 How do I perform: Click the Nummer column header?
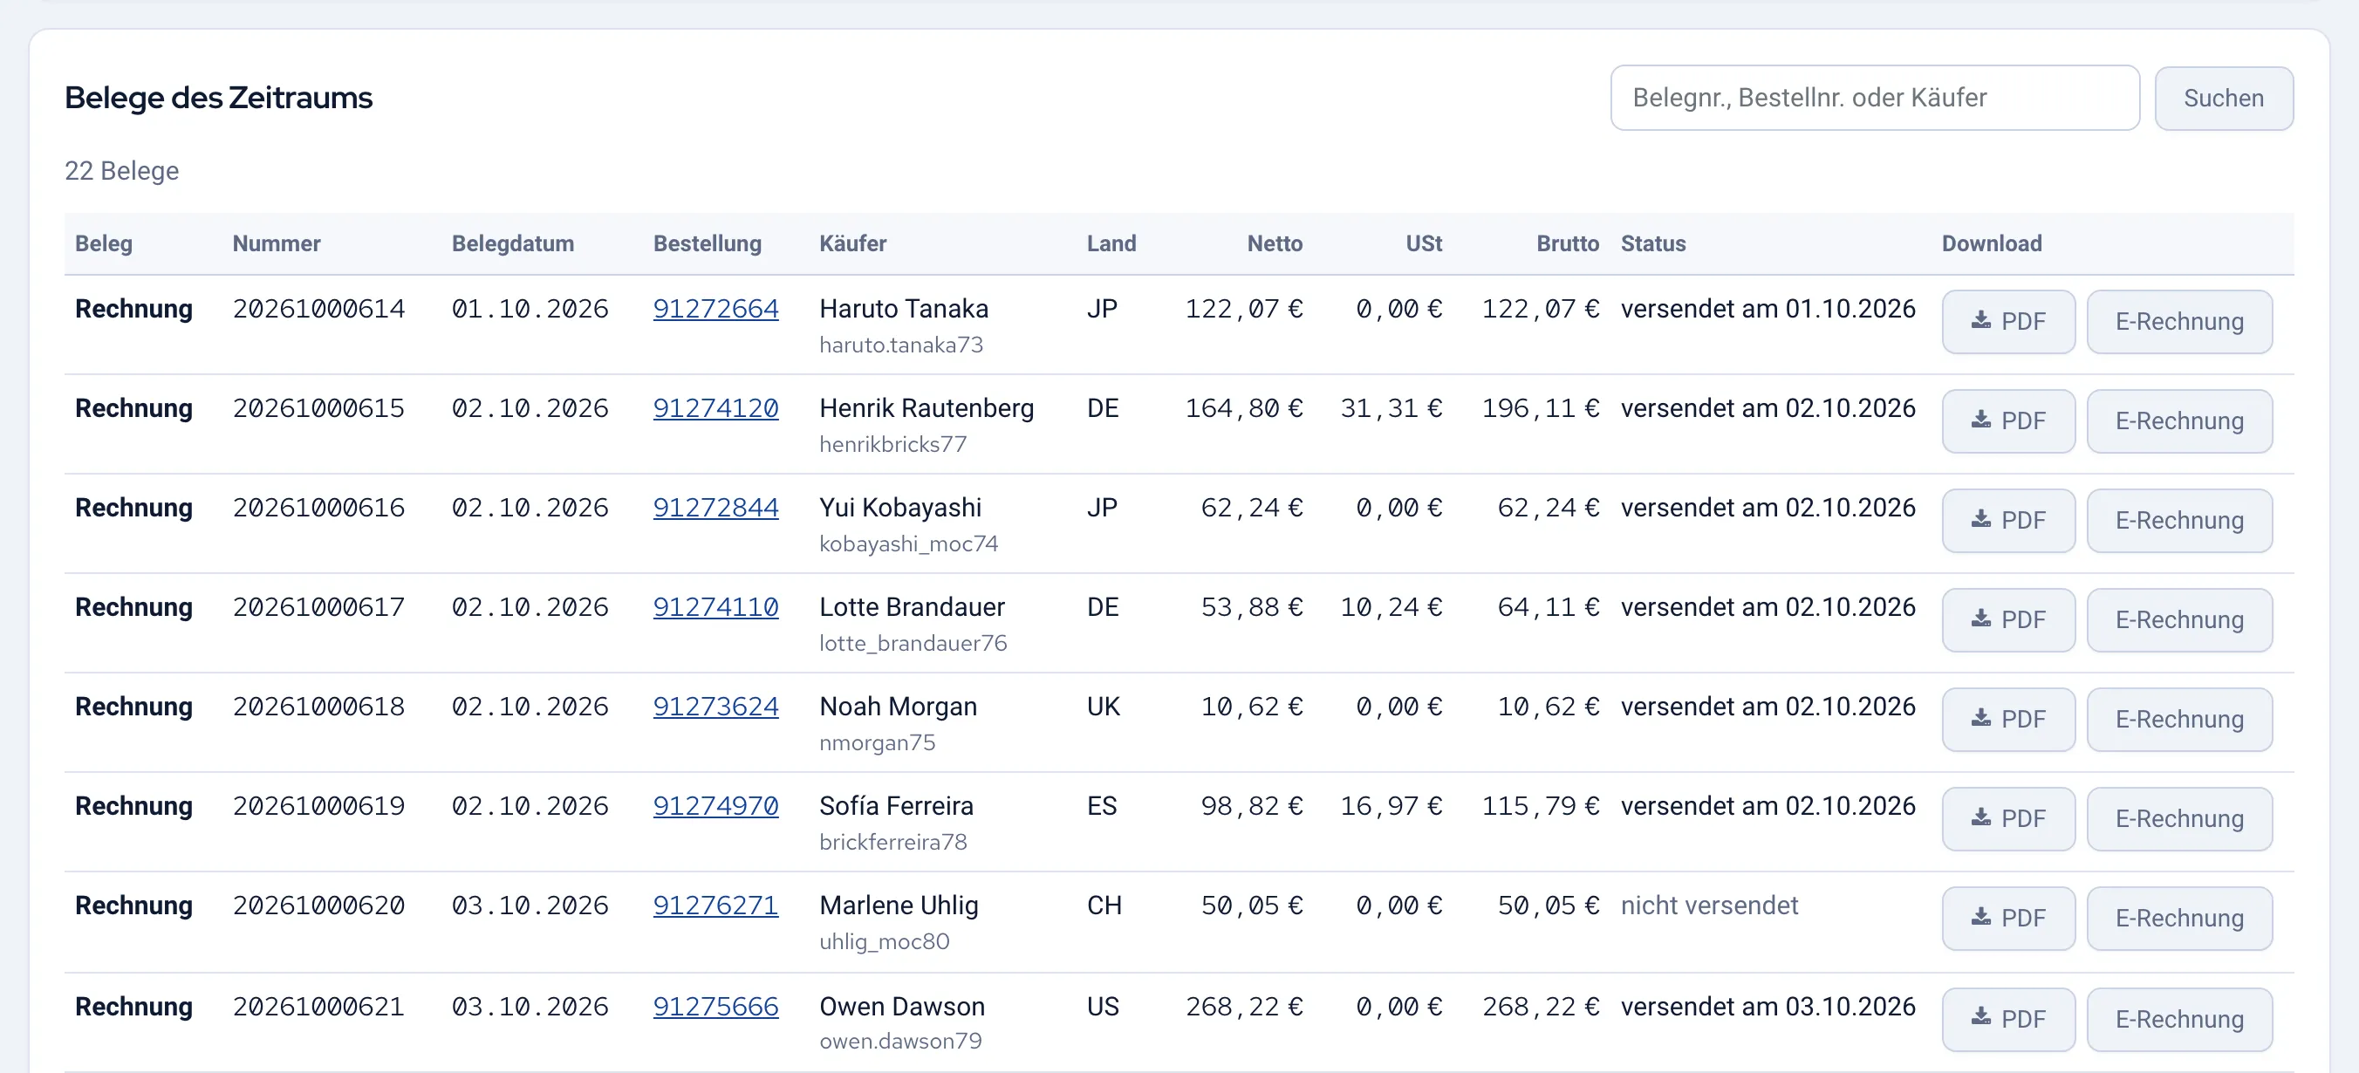pos(277,243)
